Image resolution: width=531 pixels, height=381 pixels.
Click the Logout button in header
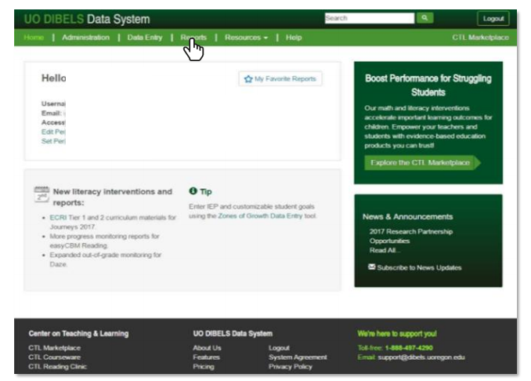pyautogui.click(x=493, y=19)
